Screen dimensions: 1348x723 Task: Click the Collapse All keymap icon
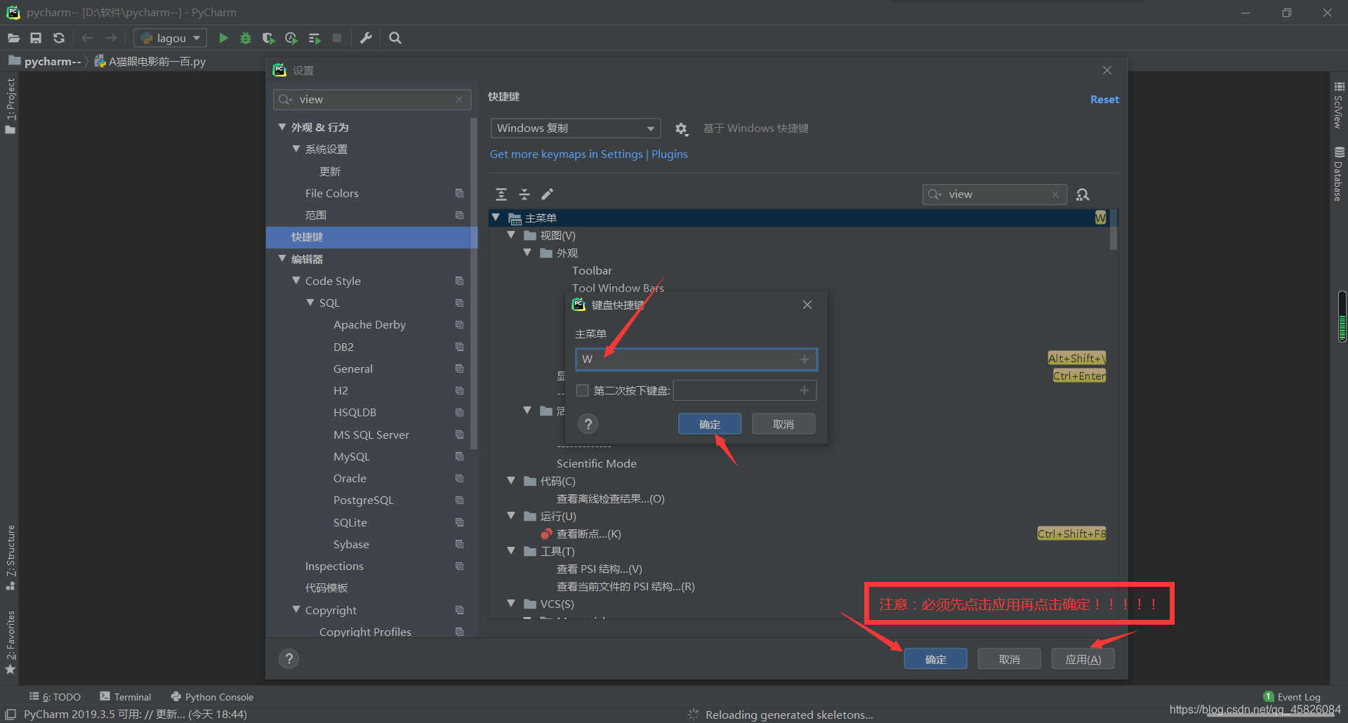(524, 194)
